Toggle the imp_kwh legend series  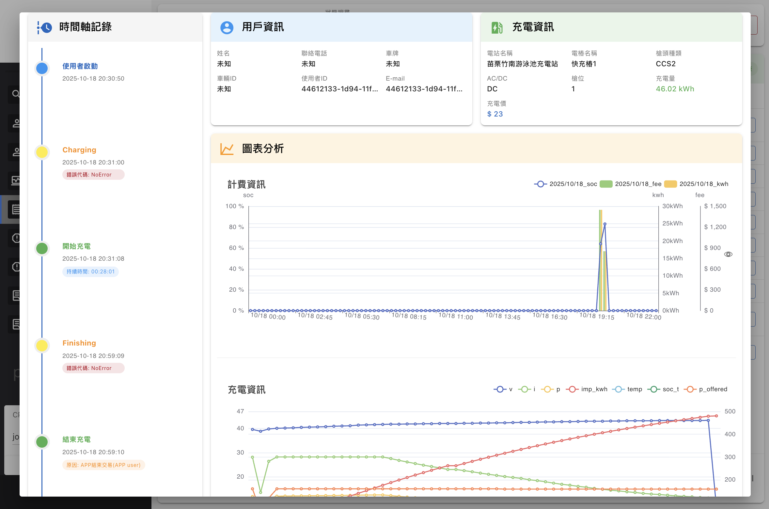click(x=587, y=389)
